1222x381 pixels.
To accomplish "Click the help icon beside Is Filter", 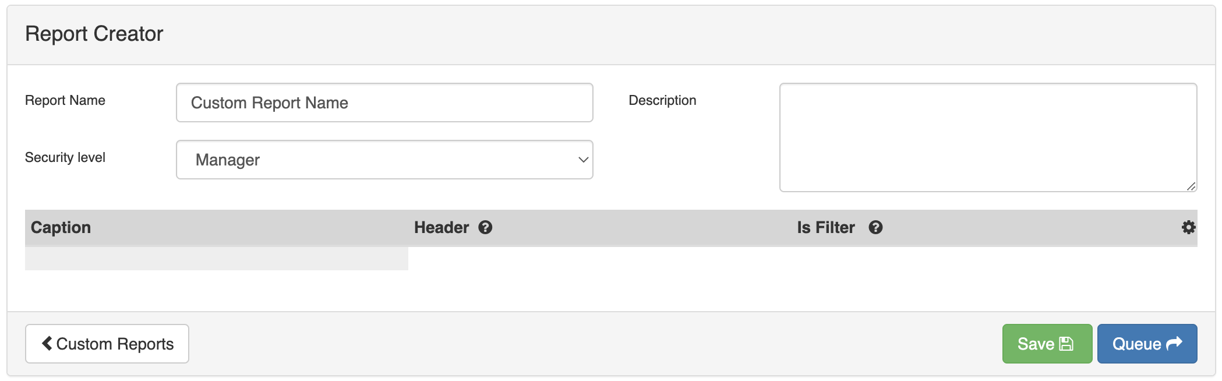I will 875,228.
